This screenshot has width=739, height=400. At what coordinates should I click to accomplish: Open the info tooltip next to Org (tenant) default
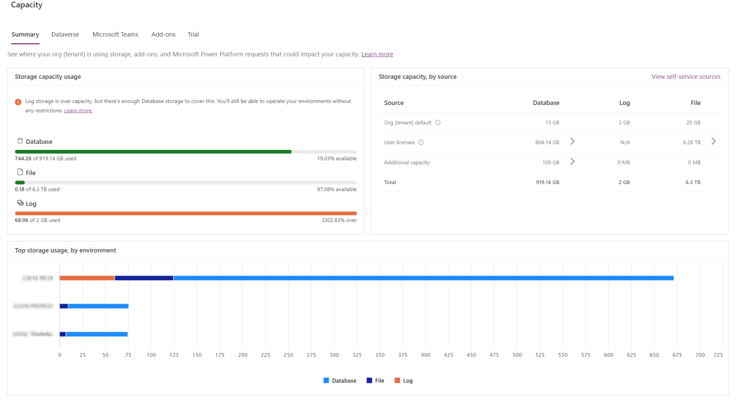(438, 122)
